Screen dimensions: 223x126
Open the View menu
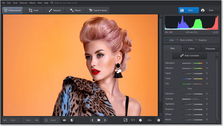[x=40, y=3]
